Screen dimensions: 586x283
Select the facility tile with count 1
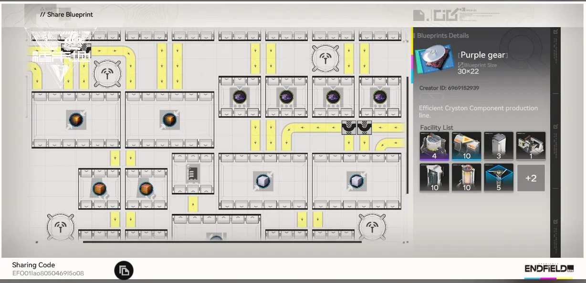531,146
